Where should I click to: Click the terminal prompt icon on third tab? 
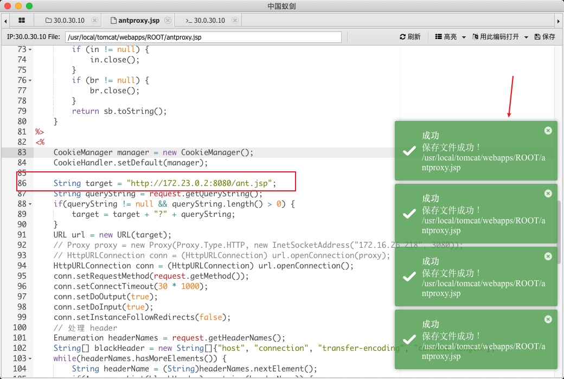189,21
